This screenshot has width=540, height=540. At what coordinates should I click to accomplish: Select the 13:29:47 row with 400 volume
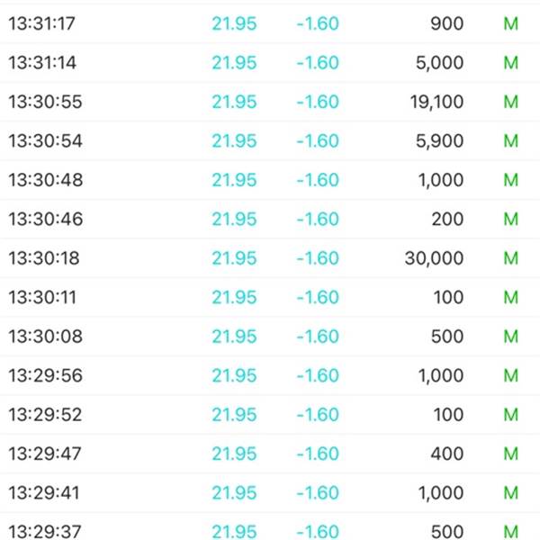(270, 454)
